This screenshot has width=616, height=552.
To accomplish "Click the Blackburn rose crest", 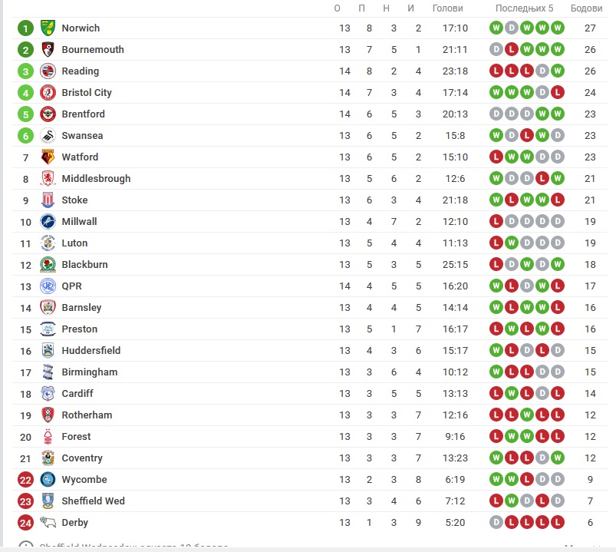I will point(48,265).
